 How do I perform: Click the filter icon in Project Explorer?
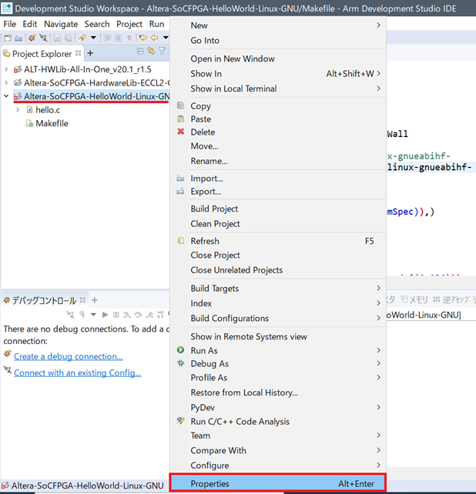[162, 51]
